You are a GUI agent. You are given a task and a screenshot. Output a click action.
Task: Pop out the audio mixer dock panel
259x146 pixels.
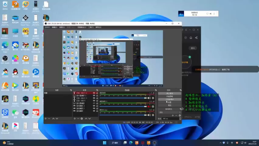(156, 90)
